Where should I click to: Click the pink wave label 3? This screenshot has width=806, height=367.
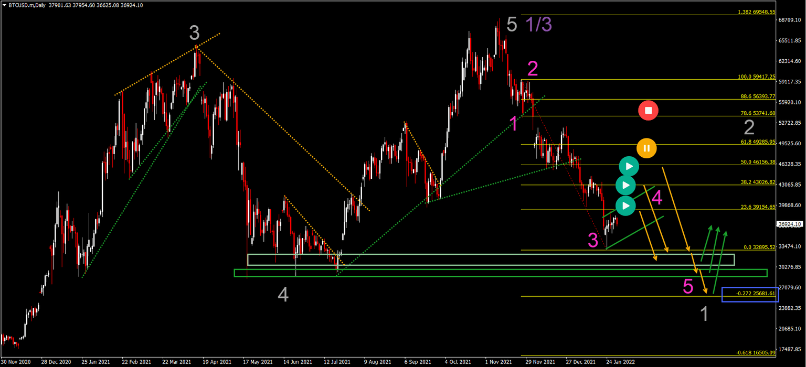(x=592, y=241)
